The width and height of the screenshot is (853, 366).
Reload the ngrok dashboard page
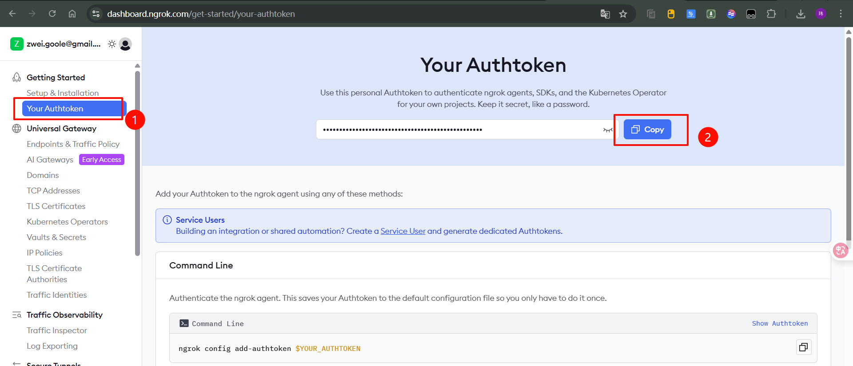[52, 14]
